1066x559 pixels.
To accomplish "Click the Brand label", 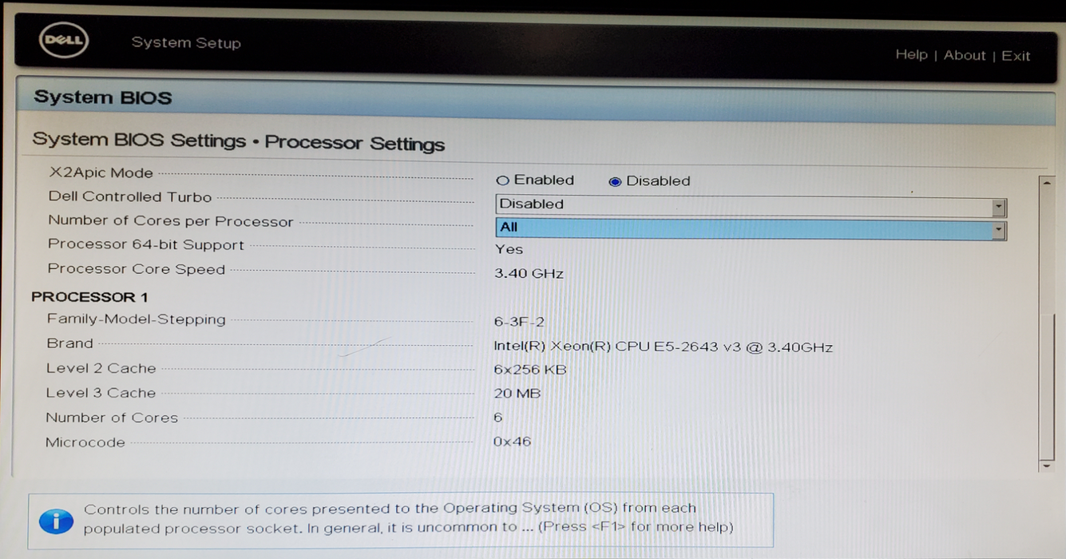I will (69, 343).
